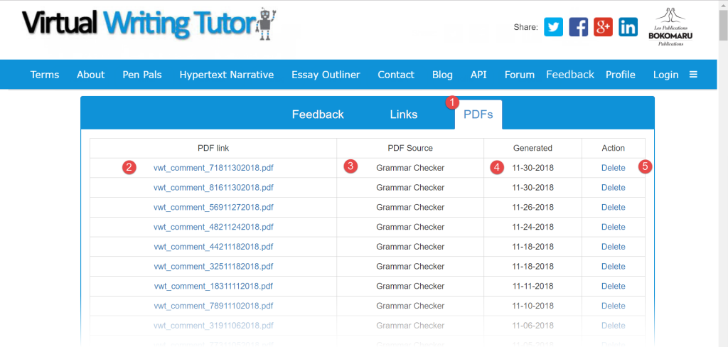Open vwt_comment_78911102018.pdf
The image size is (728, 347).
click(213, 306)
